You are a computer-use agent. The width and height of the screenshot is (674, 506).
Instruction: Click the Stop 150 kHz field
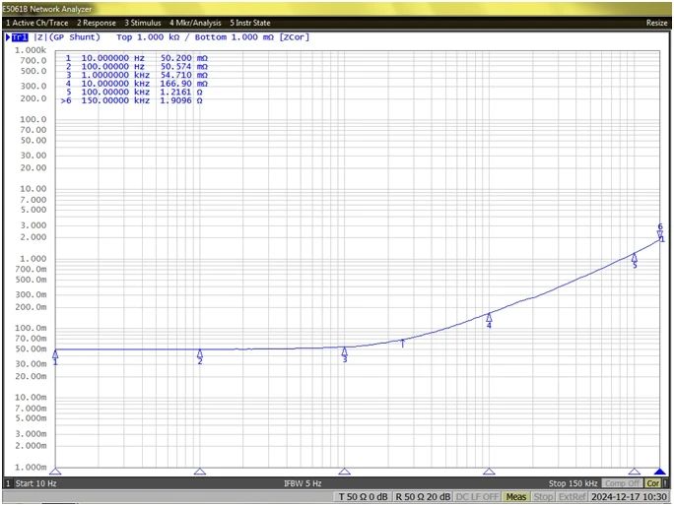(x=572, y=483)
